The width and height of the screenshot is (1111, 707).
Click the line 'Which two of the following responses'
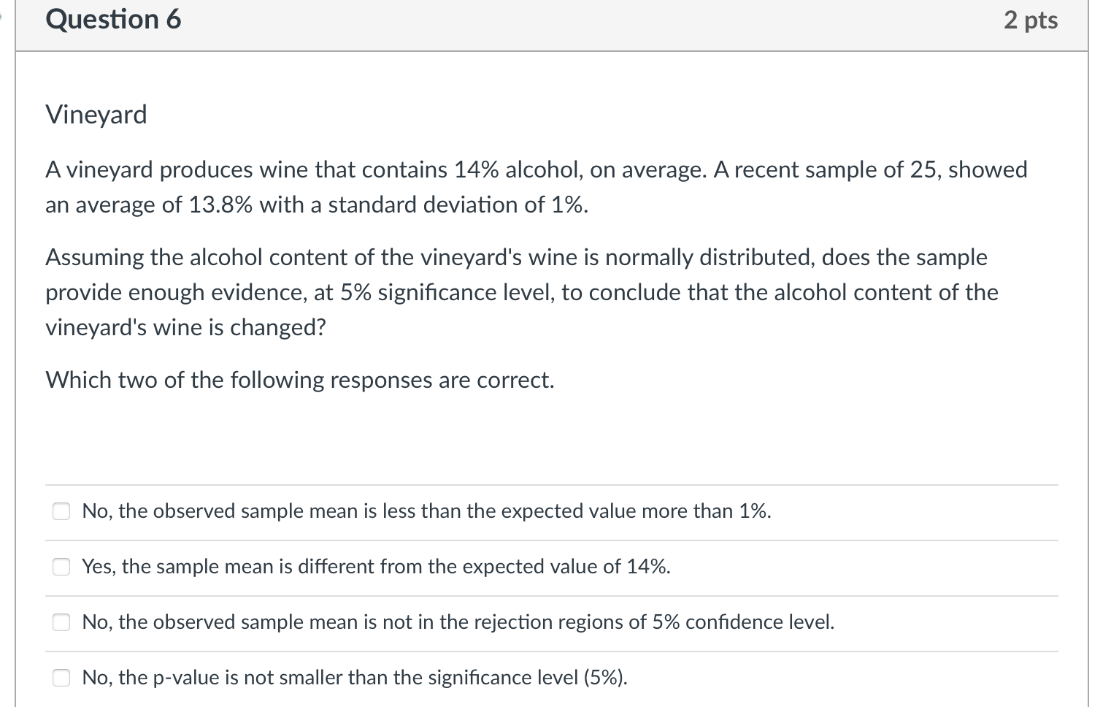299,381
